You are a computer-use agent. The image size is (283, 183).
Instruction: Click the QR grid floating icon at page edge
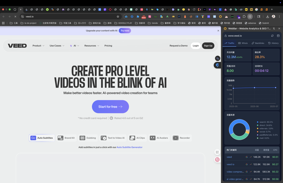tap(217, 152)
